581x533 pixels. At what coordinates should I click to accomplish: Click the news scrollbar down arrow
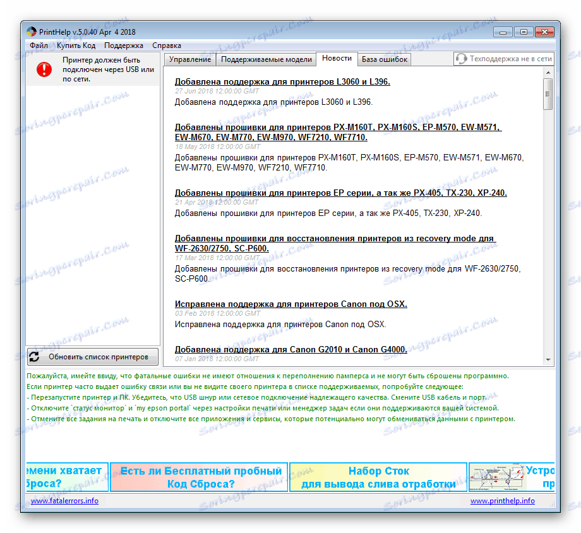[x=548, y=360]
